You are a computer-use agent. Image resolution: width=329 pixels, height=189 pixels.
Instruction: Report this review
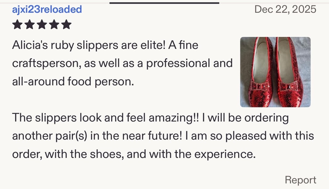pyautogui.click(x=300, y=180)
